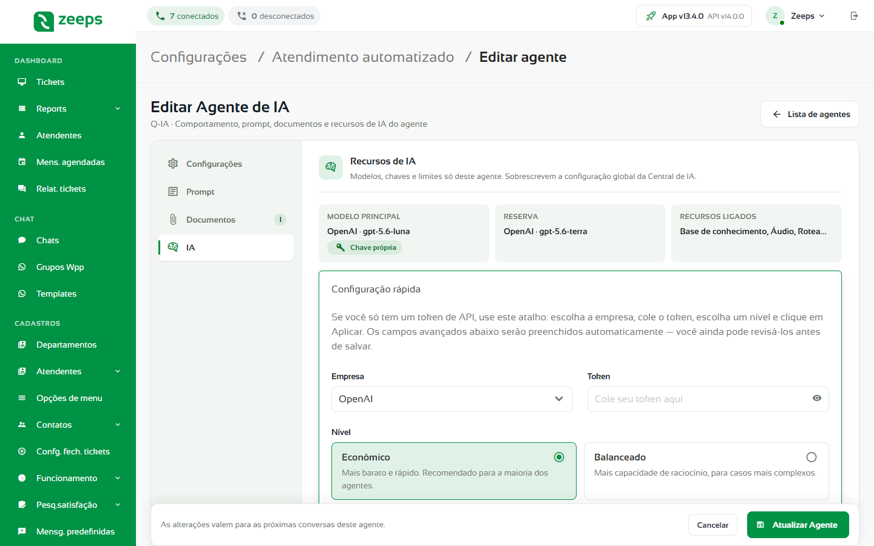This screenshot has height=546, width=874.
Task: Click the Mensg. predefinidas icon
Action: click(x=22, y=531)
